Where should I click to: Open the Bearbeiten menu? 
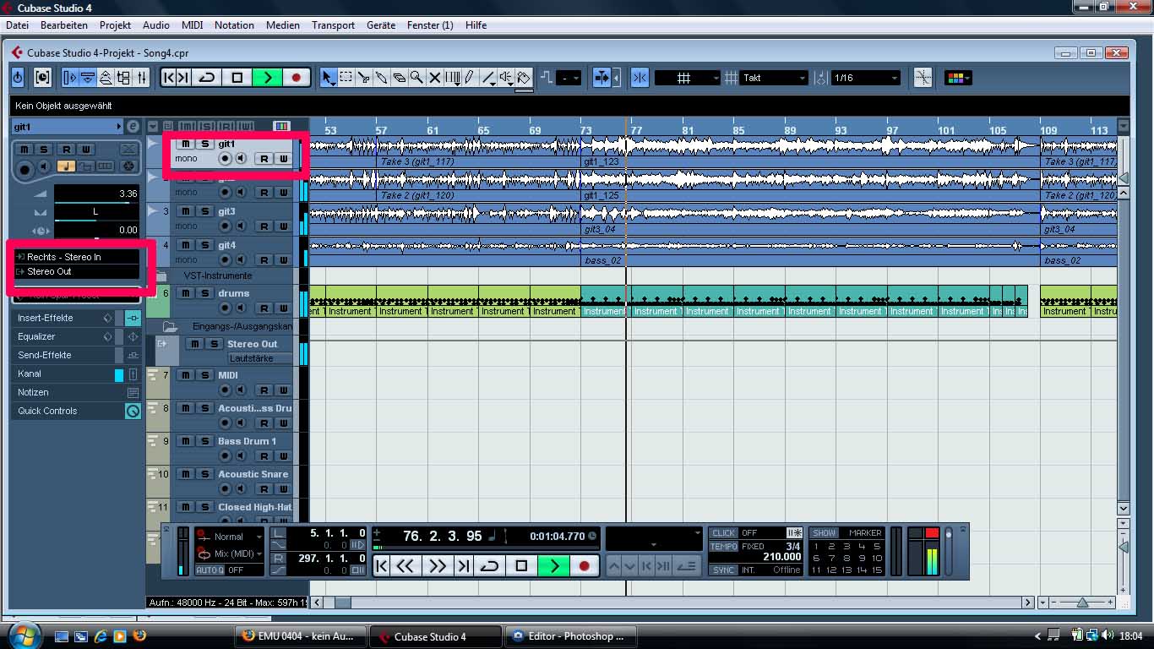(x=64, y=25)
